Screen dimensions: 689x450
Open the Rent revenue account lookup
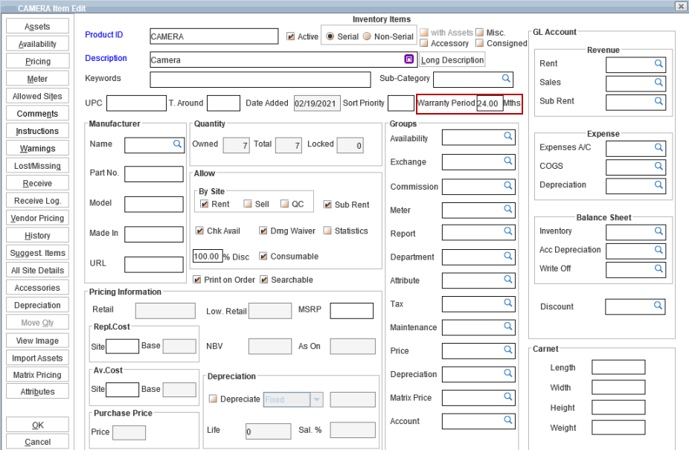tap(658, 64)
